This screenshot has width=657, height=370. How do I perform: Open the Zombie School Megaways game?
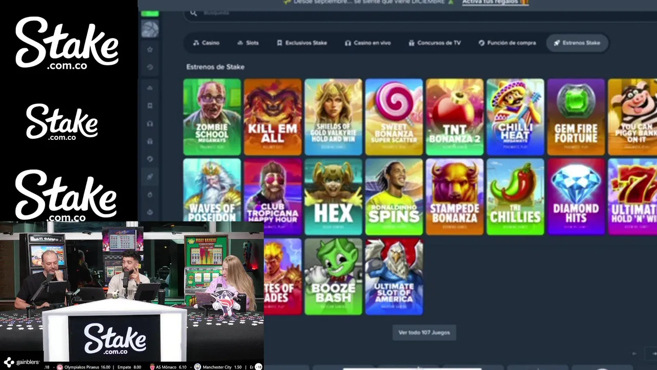[x=212, y=117]
